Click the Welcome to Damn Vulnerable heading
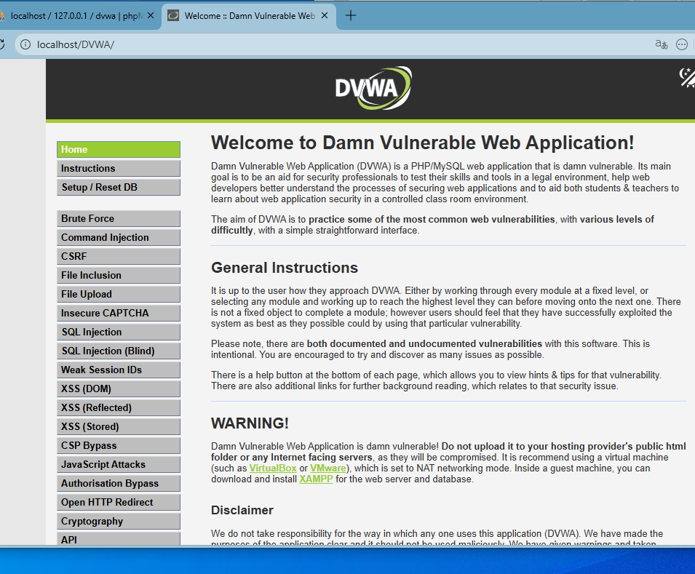The height and width of the screenshot is (574, 695). (x=422, y=143)
